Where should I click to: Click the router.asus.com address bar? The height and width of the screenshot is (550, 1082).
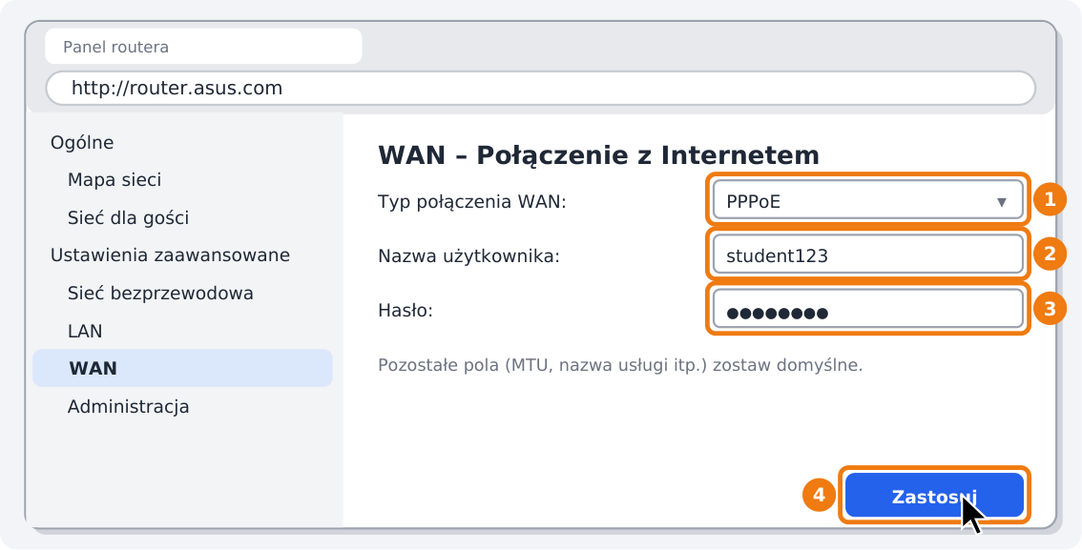540,89
